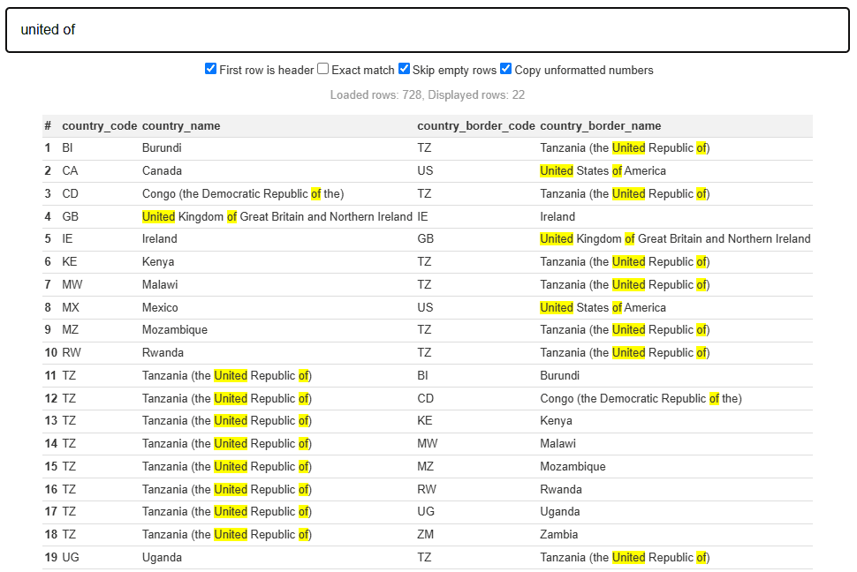Select the 'IE' border code in row 4

pos(422,217)
